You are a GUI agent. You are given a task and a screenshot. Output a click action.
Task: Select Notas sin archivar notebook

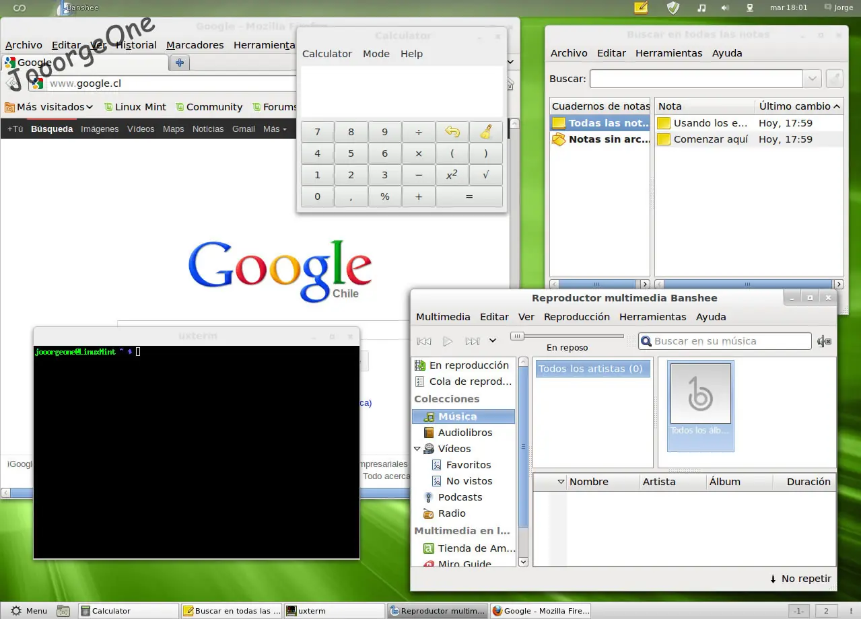(600, 139)
